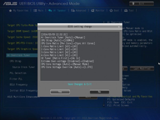Click the ESC: Exit hint
160x120 pixels.
pos(127,102)
